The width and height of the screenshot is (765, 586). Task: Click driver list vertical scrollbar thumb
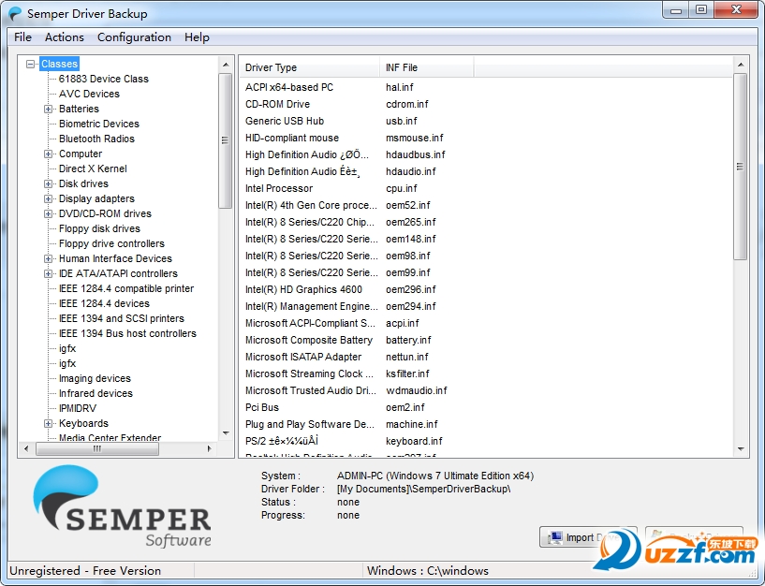click(740, 167)
